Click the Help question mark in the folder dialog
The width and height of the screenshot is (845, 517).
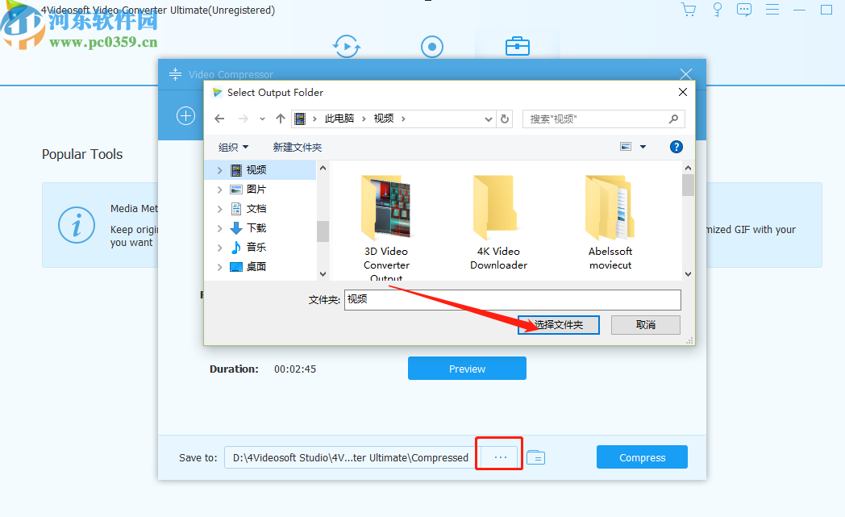click(676, 147)
